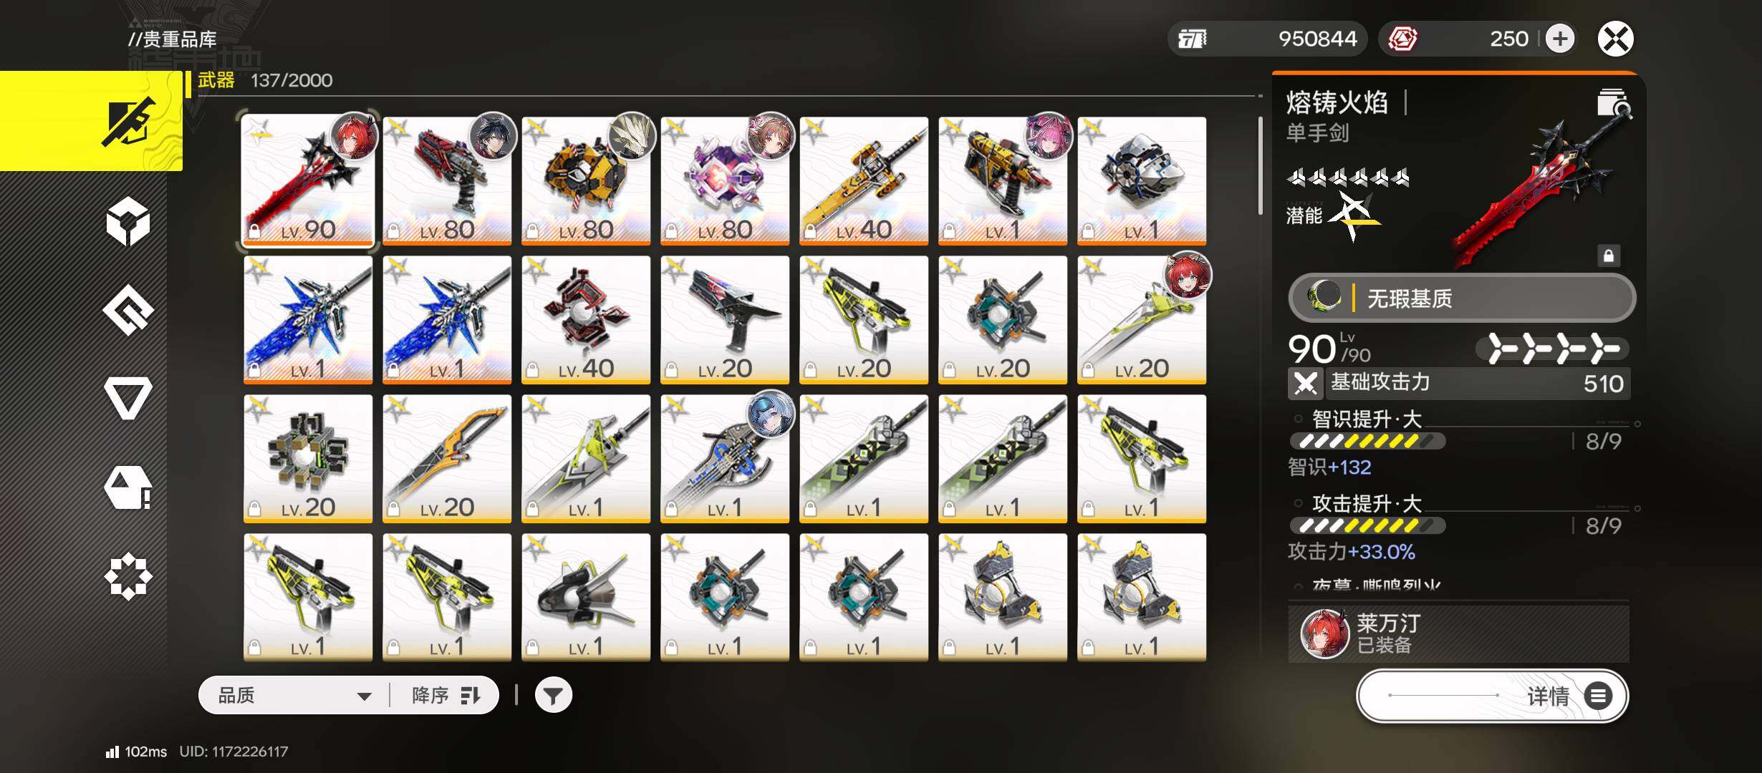Expand the 品质 sort dropdown
The width and height of the screenshot is (1762, 773).
point(295,695)
